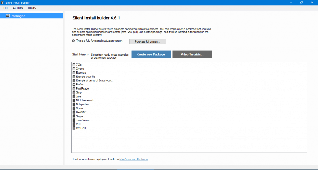
Task: Select the Chrome example label
Action: pyautogui.click(x=80, y=69)
